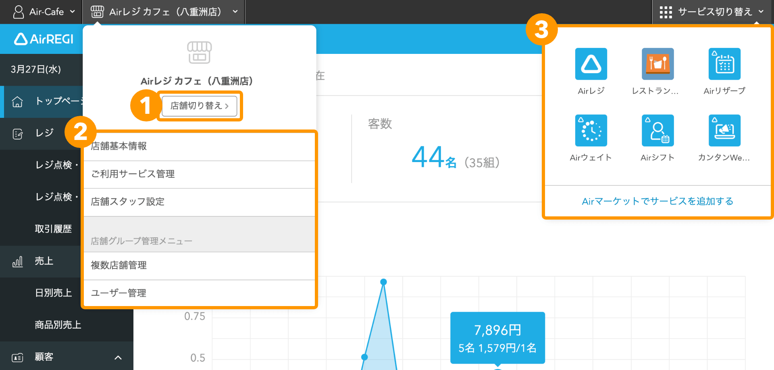Expand the Air-Cafe account dropdown
The image size is (774, 370).
click(73, 12)
